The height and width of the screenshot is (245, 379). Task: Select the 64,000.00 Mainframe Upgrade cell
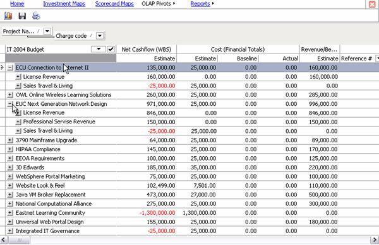click(147, 140)
